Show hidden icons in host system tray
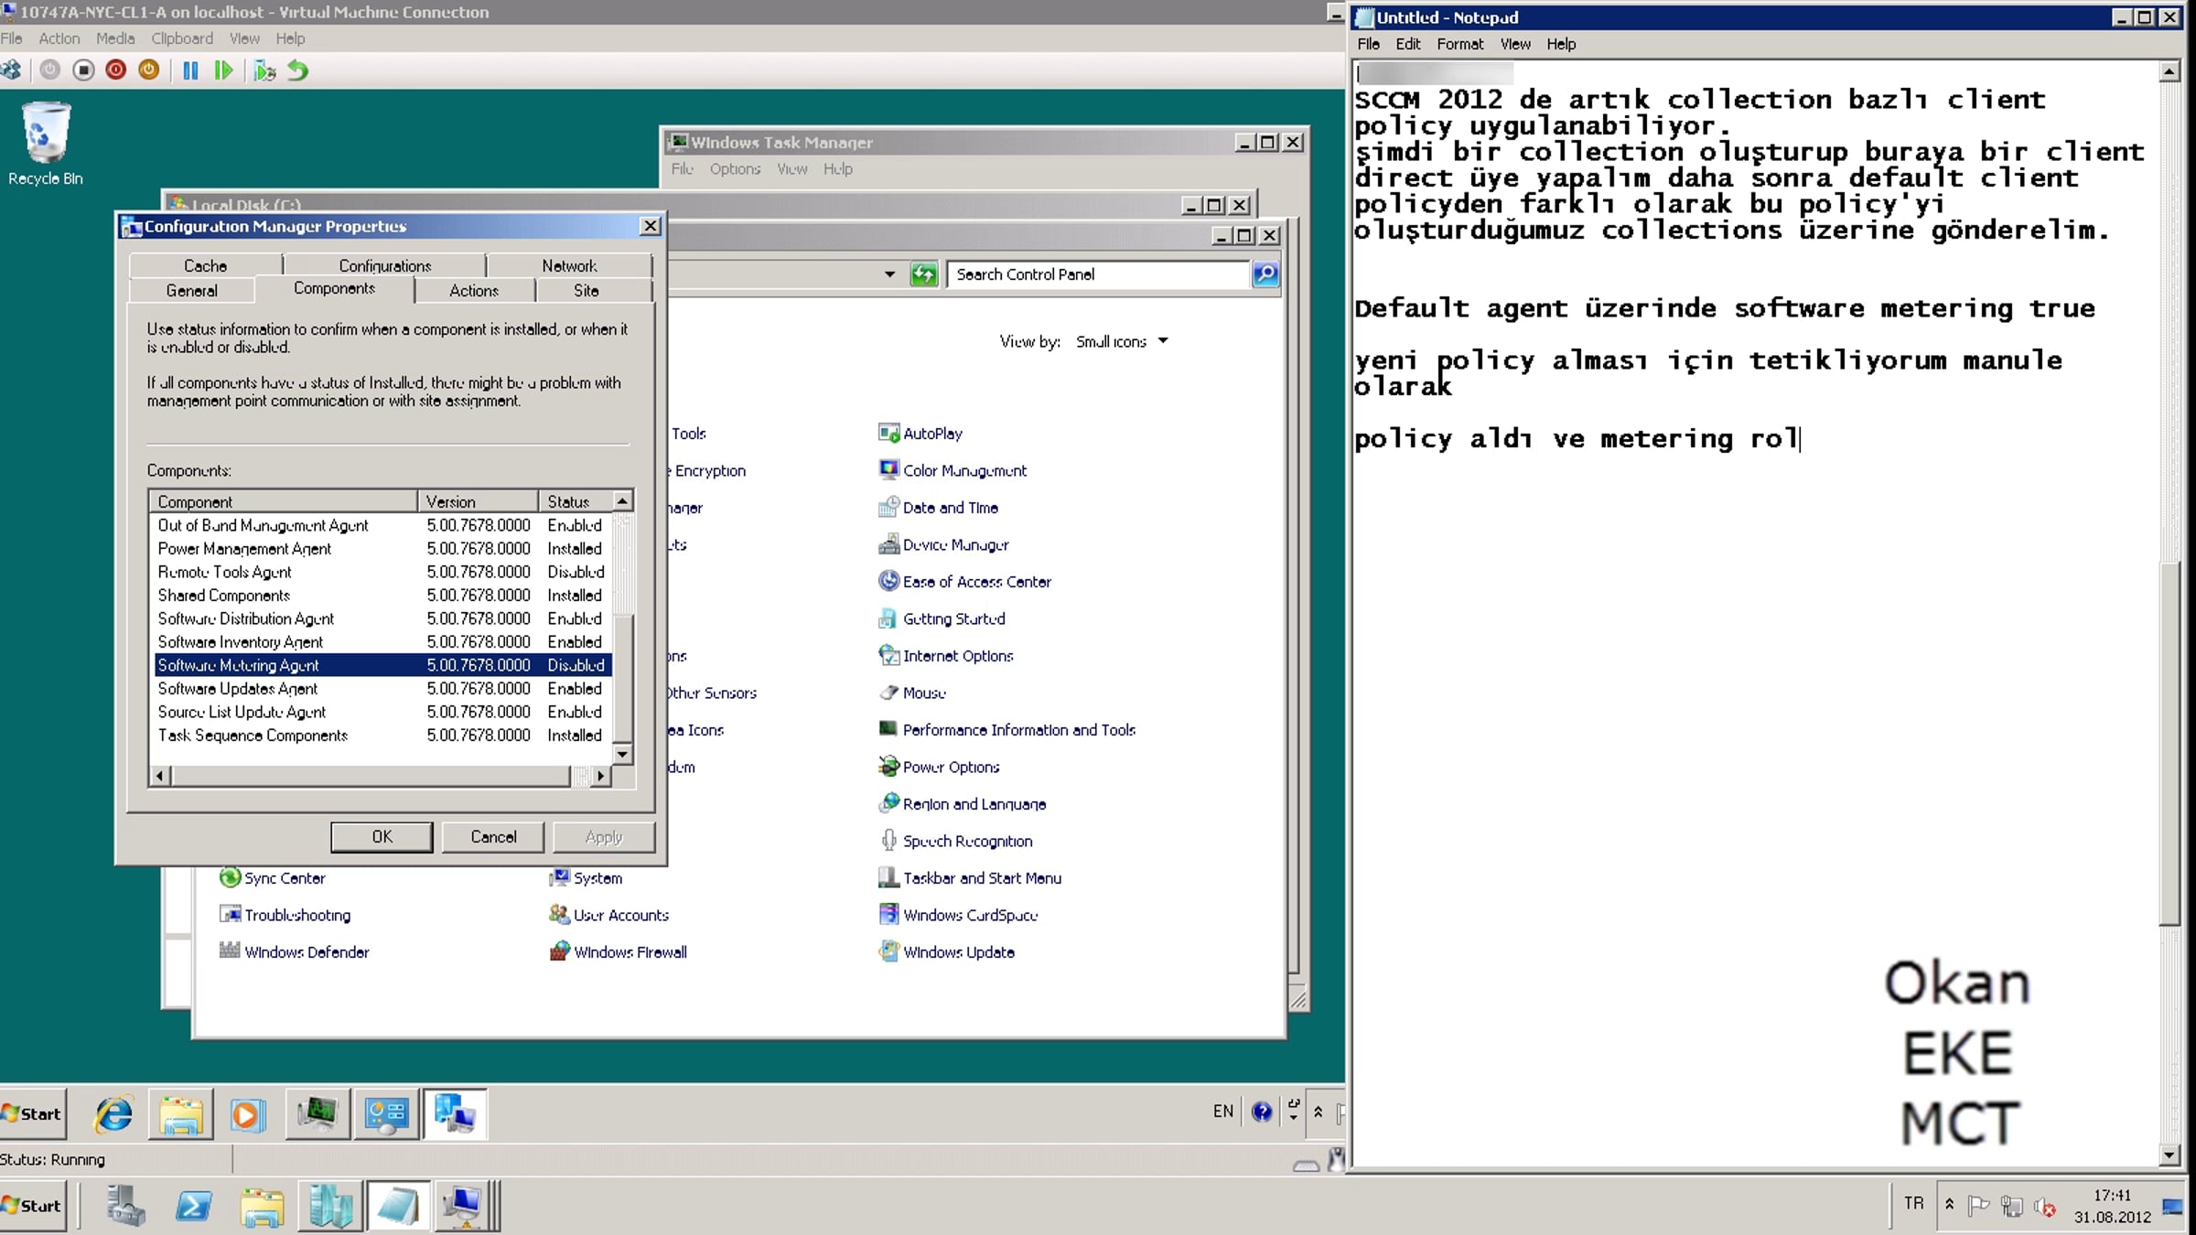 point(1950,1204)
